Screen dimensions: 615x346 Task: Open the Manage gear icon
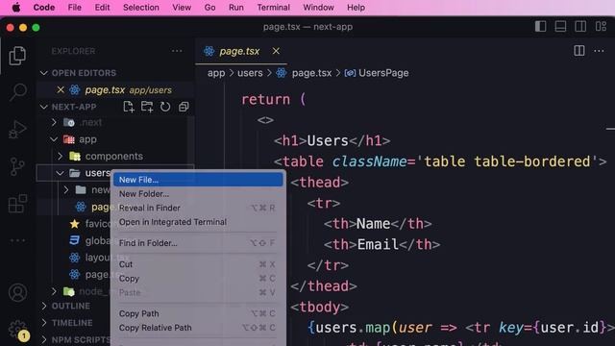click(x=17, y=330)
